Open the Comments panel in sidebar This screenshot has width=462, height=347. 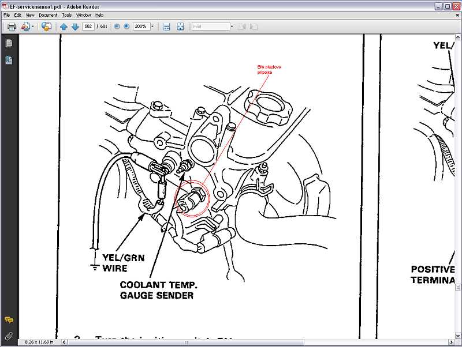click(9, 319)
